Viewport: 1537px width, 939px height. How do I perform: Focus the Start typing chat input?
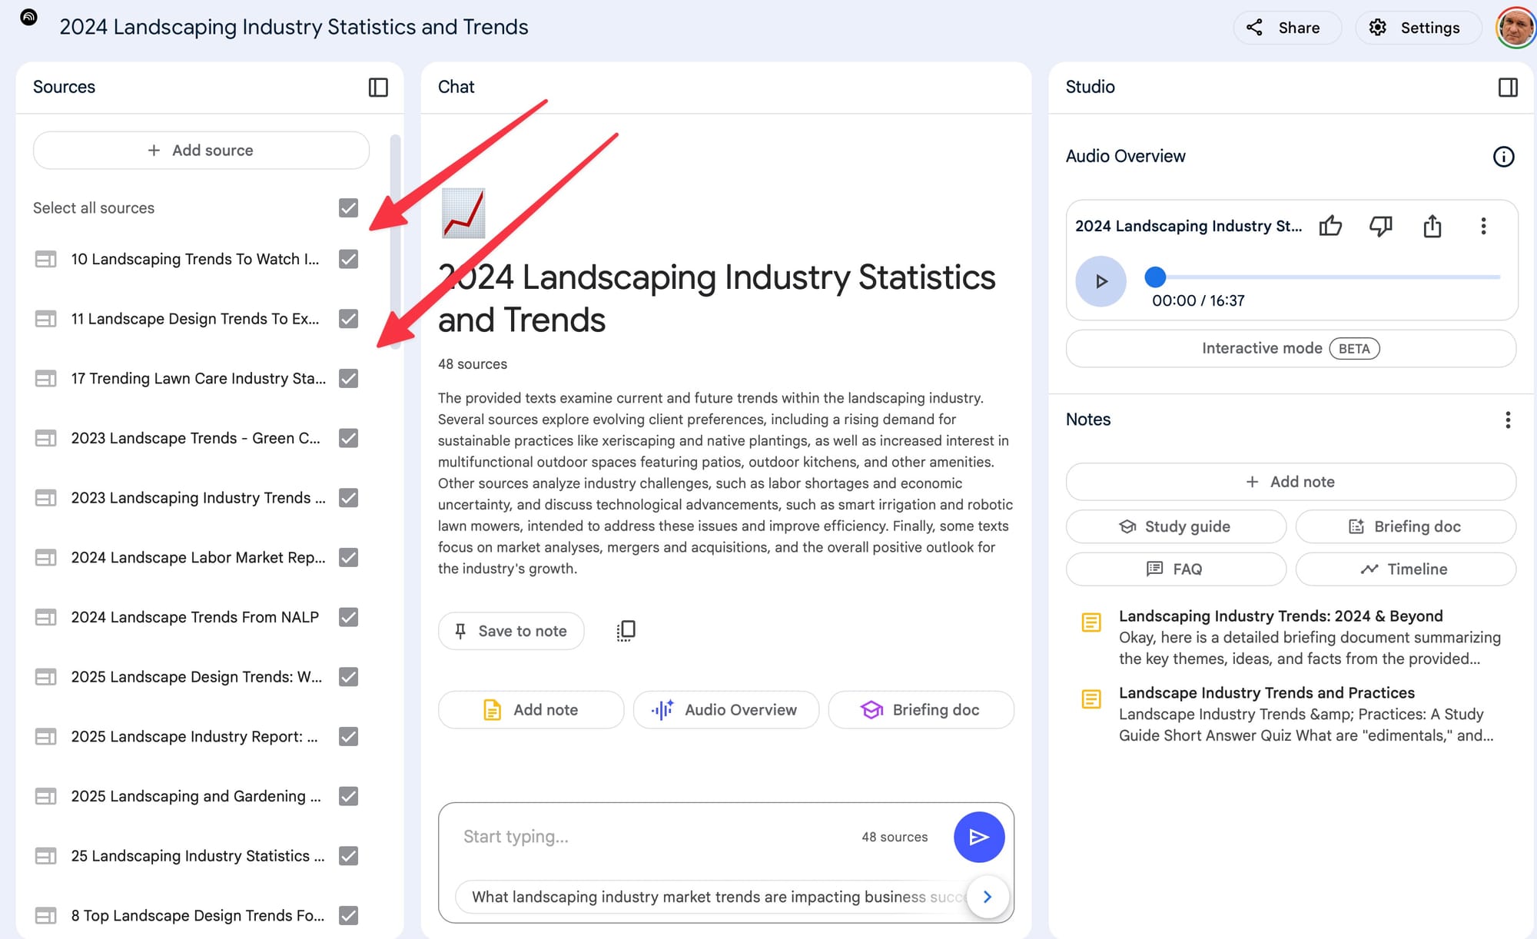coord(653,837)
